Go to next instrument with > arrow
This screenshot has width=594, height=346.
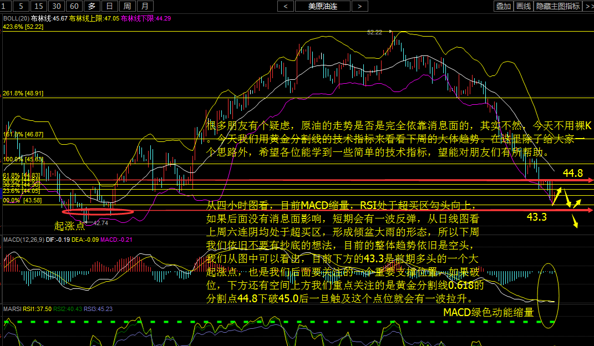tap(360, 6)
